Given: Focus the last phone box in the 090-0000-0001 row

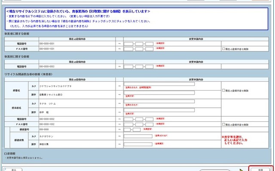Looking at the screenshot, I should point(150,44).
